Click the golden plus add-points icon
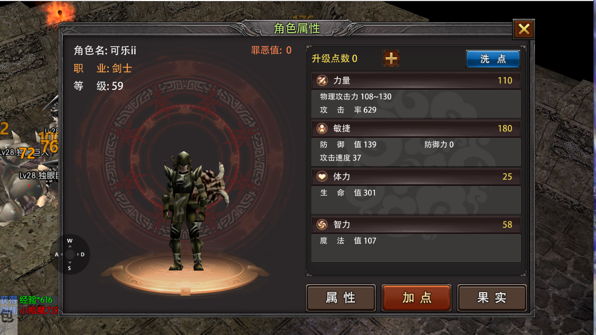The image size is (596, 335). coord(391,59)
